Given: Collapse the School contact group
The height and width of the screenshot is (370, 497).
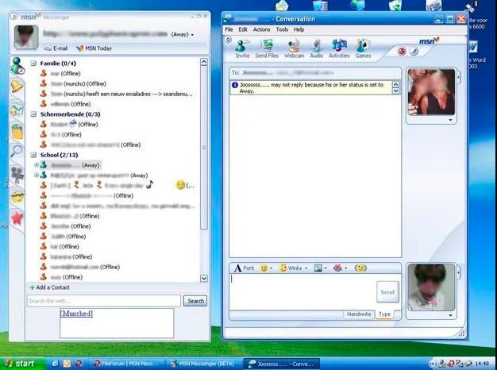Looking at the screenshot, I should click(33, 155).
